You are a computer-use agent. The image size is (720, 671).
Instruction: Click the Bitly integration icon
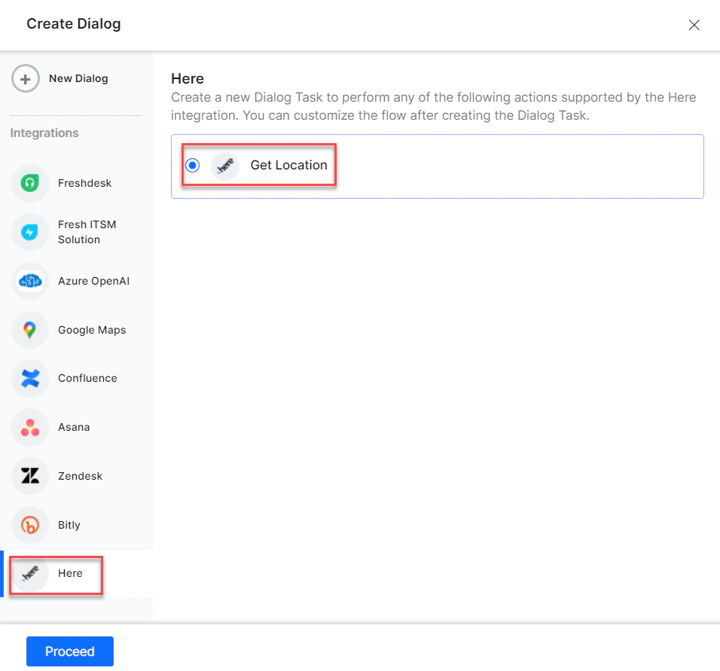coord(29,525)
